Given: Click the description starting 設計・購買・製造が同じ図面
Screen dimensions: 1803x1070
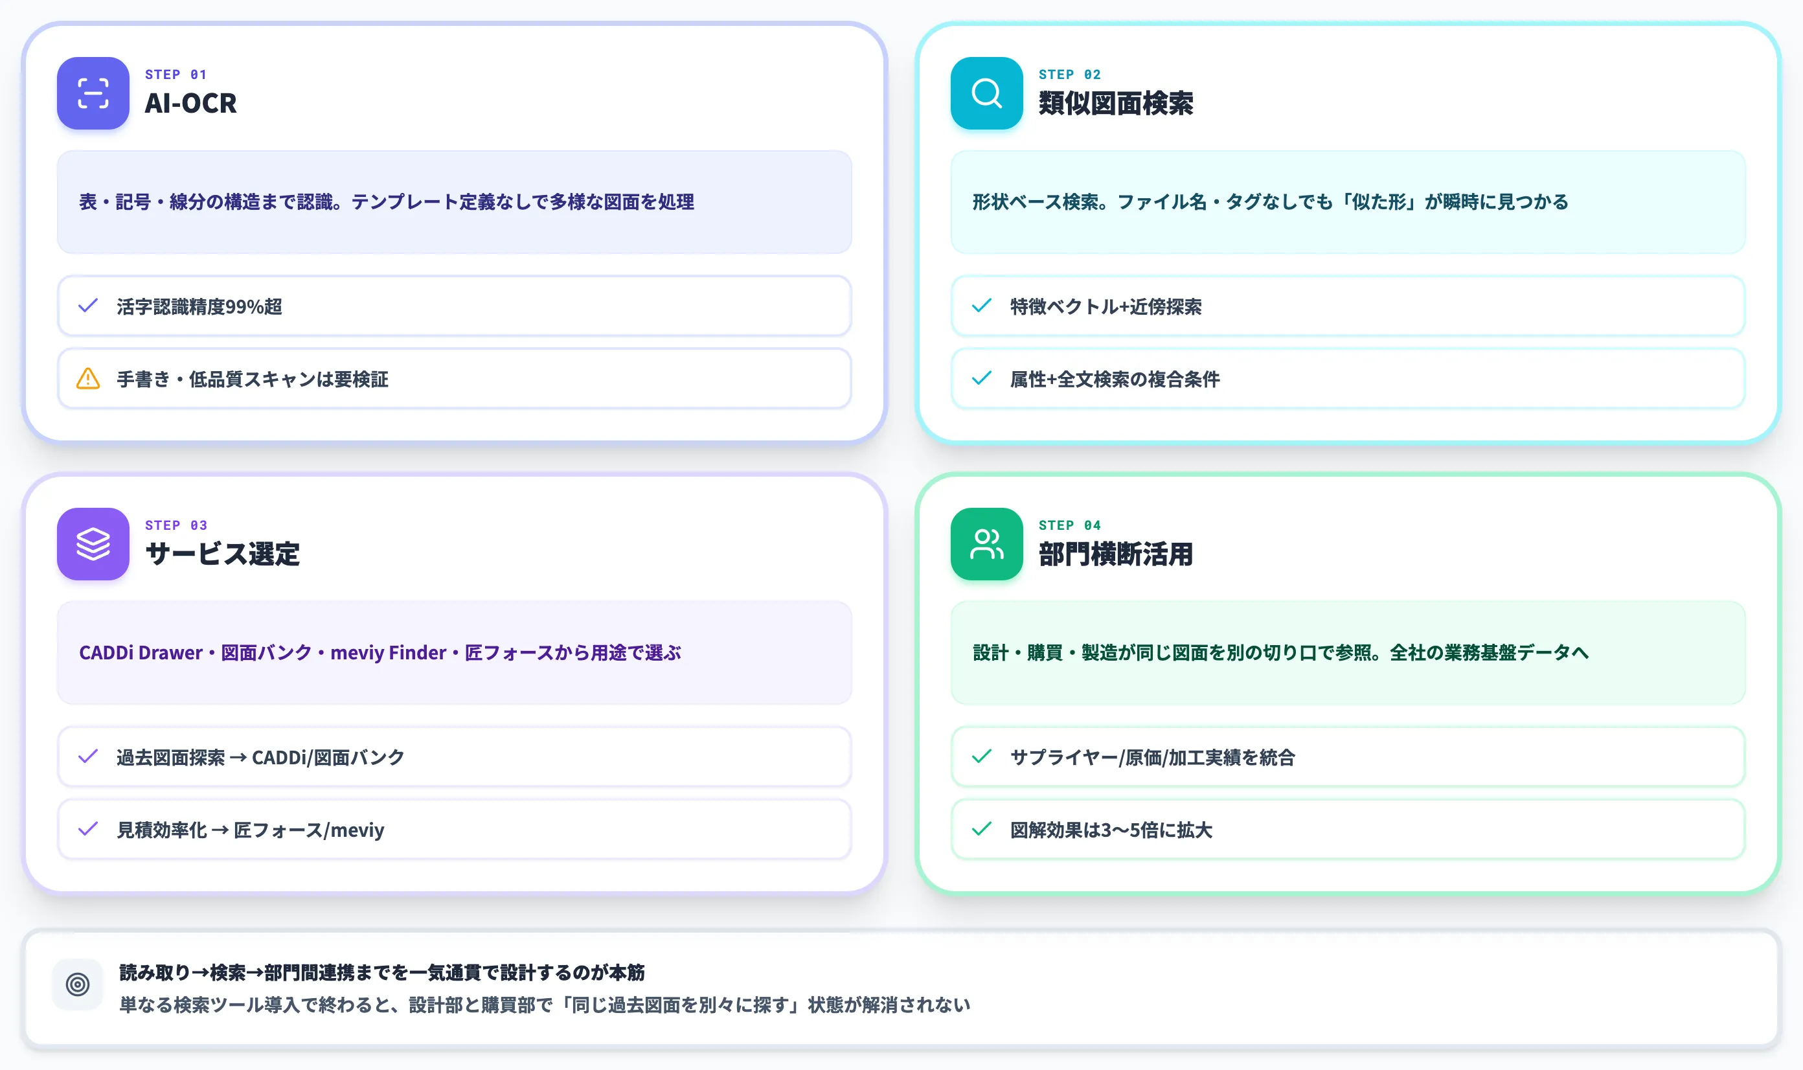Looking at the screenshot, I should coord(1280,652).
